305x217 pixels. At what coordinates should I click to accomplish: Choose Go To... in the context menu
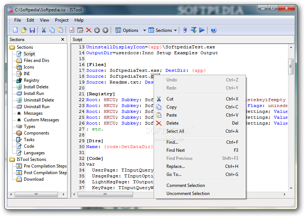point(200,174)
